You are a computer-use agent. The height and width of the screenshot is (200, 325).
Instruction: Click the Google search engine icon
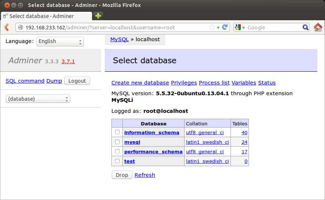238,27
